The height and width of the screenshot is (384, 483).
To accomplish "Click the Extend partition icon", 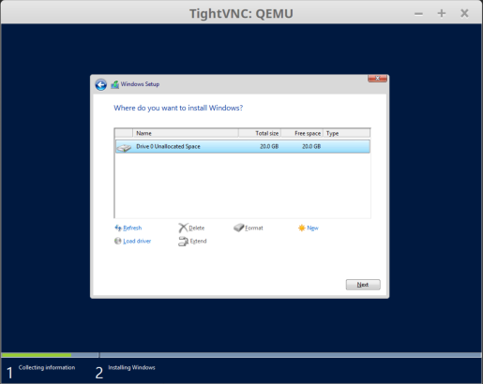I will [183, 241].
